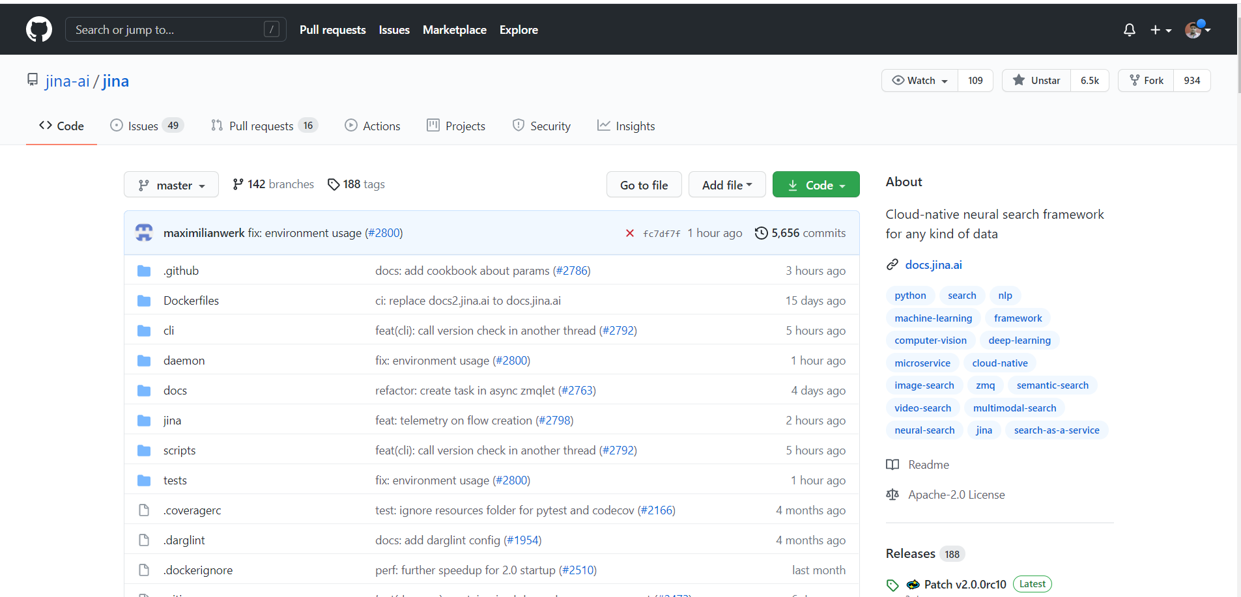Viewport: 1241px width, 597px height.
Task: Click the license scale icon
Action: click(x=892, y=495)
